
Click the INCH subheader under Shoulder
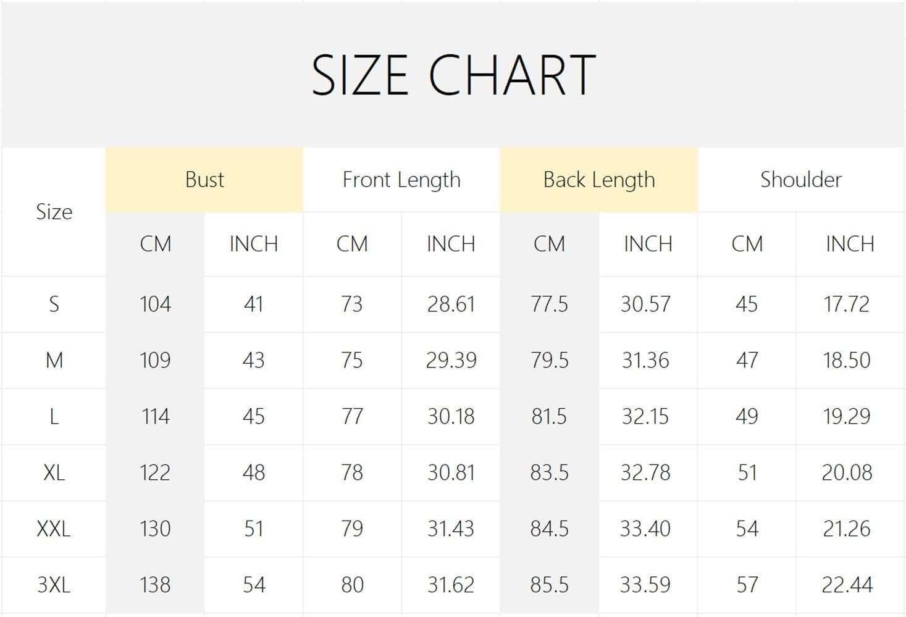click(x=850, y=244)
